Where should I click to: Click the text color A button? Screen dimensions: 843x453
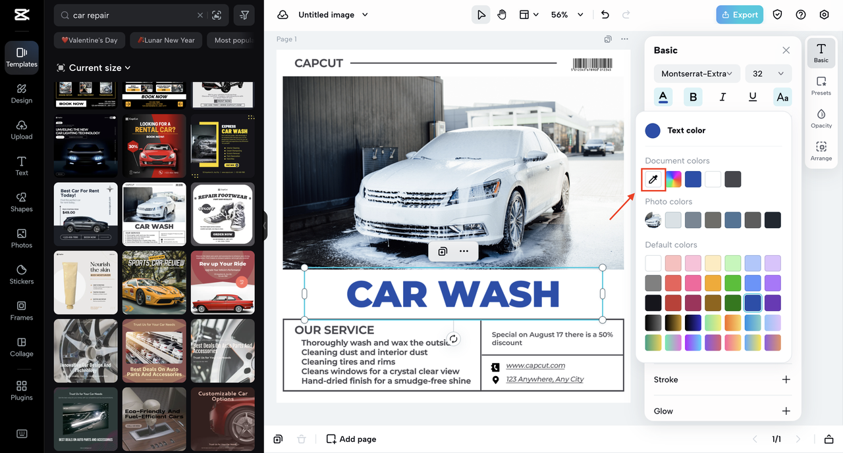(x=663, y=97)
